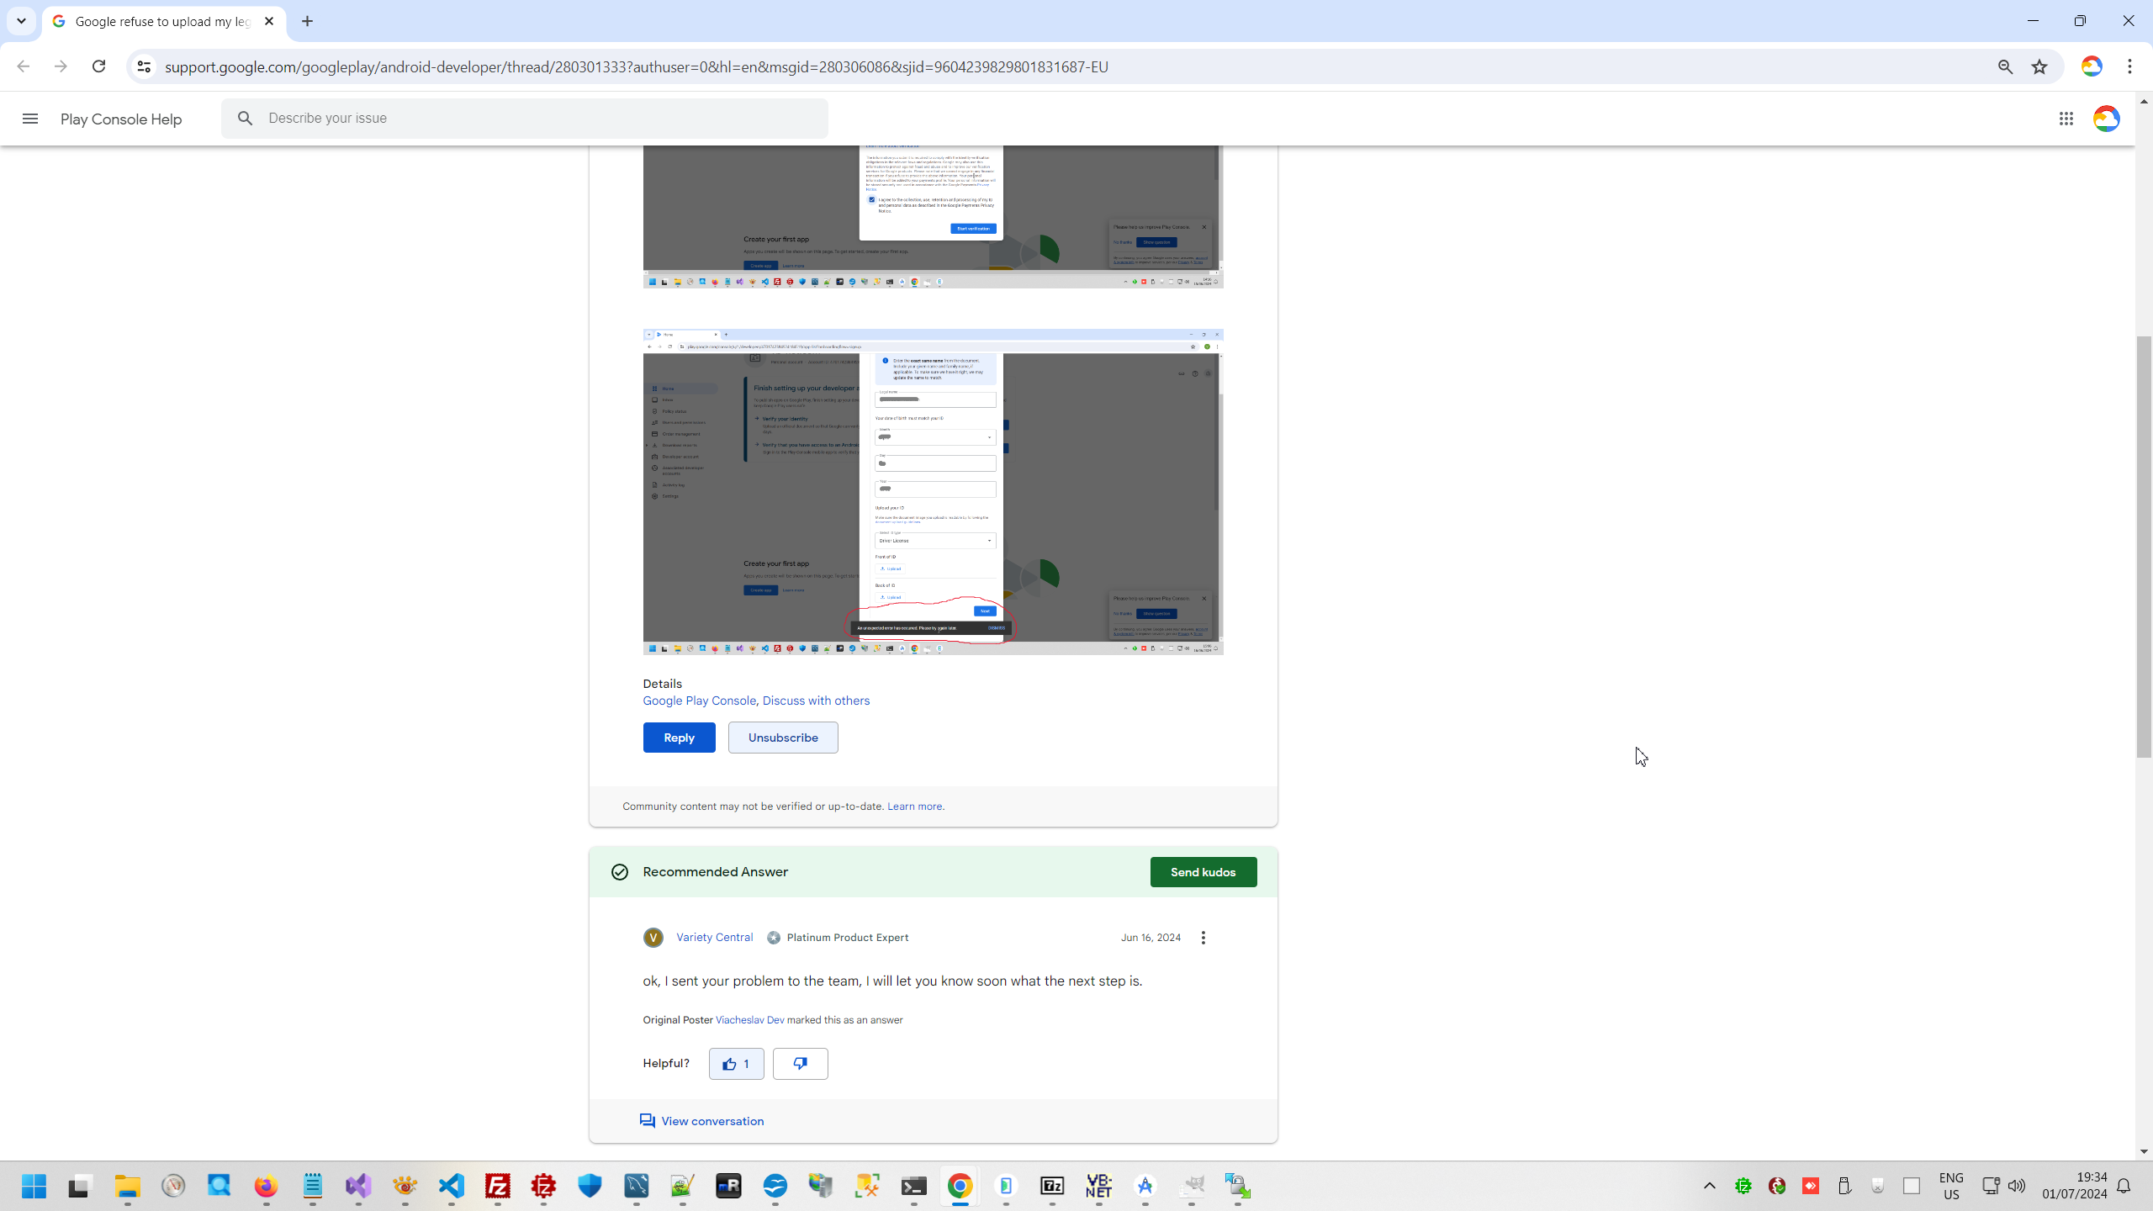Bookmark this page with star icon
This screenshot has height=1211, width=2153.
pyautogui.click(x=2039, y=66)
